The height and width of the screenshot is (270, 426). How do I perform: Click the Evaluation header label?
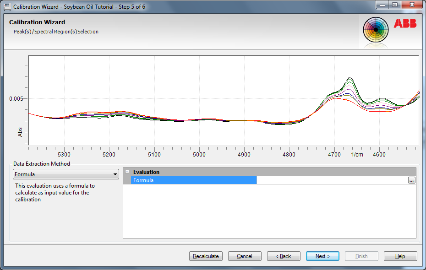point(146,172)
